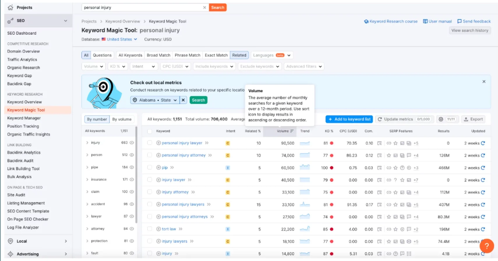The width and height of the screenshot is (498, 261).
Task: Switch to the Phrase Match tab
Action: coord(187,55)
